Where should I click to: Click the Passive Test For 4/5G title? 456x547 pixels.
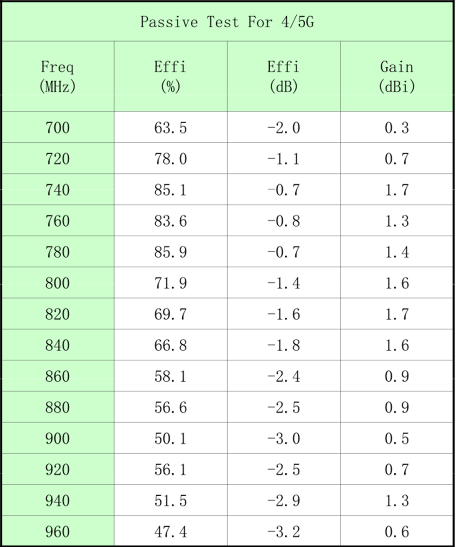[x=227, y=22]
